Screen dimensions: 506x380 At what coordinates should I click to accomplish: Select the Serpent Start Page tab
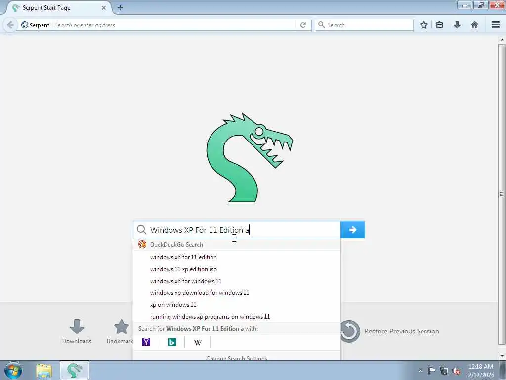coord(58,8)
